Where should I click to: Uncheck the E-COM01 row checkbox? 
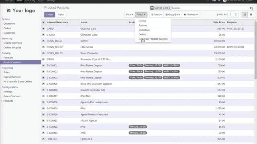pos(43,65)
